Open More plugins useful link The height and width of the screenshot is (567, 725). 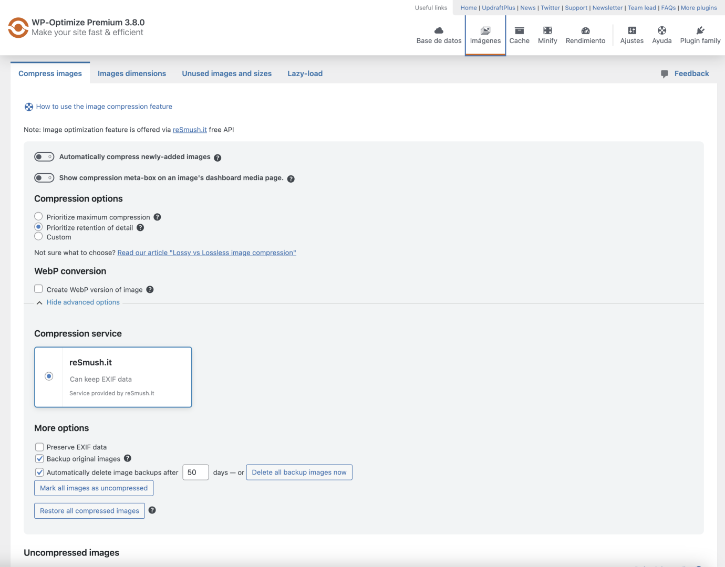pos(699,8)
